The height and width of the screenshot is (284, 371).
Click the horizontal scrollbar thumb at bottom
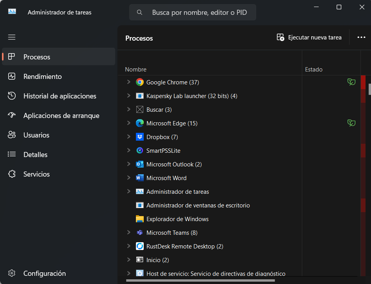200,280
